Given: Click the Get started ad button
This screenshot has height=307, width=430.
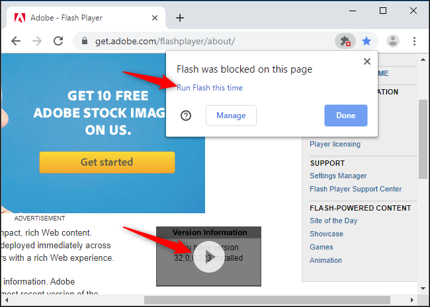Looking at the screenshot, I should [x=107, y=162].
